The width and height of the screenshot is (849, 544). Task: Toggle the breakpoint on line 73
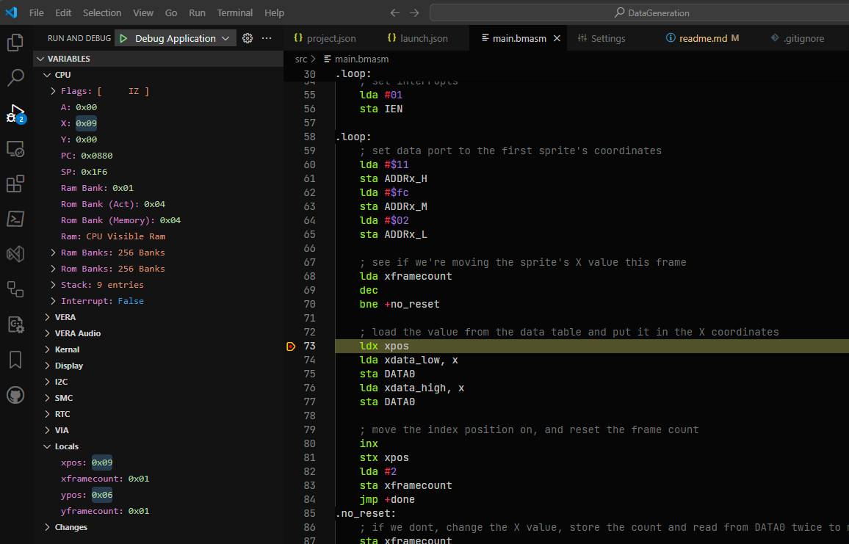click(x=291, y=347)
